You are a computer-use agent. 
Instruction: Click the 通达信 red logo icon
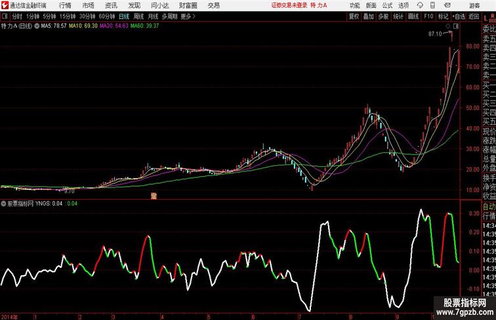5,5
